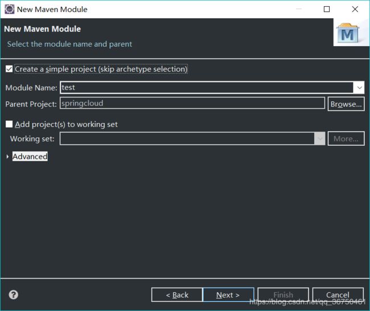This screenshot has width=370, height=311.
Task: Open help using the question mark icon
Action: point(14,294)
